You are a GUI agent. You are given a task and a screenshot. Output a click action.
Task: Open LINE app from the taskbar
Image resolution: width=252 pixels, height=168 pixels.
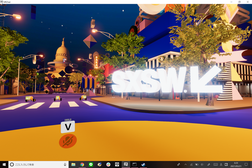91,164
